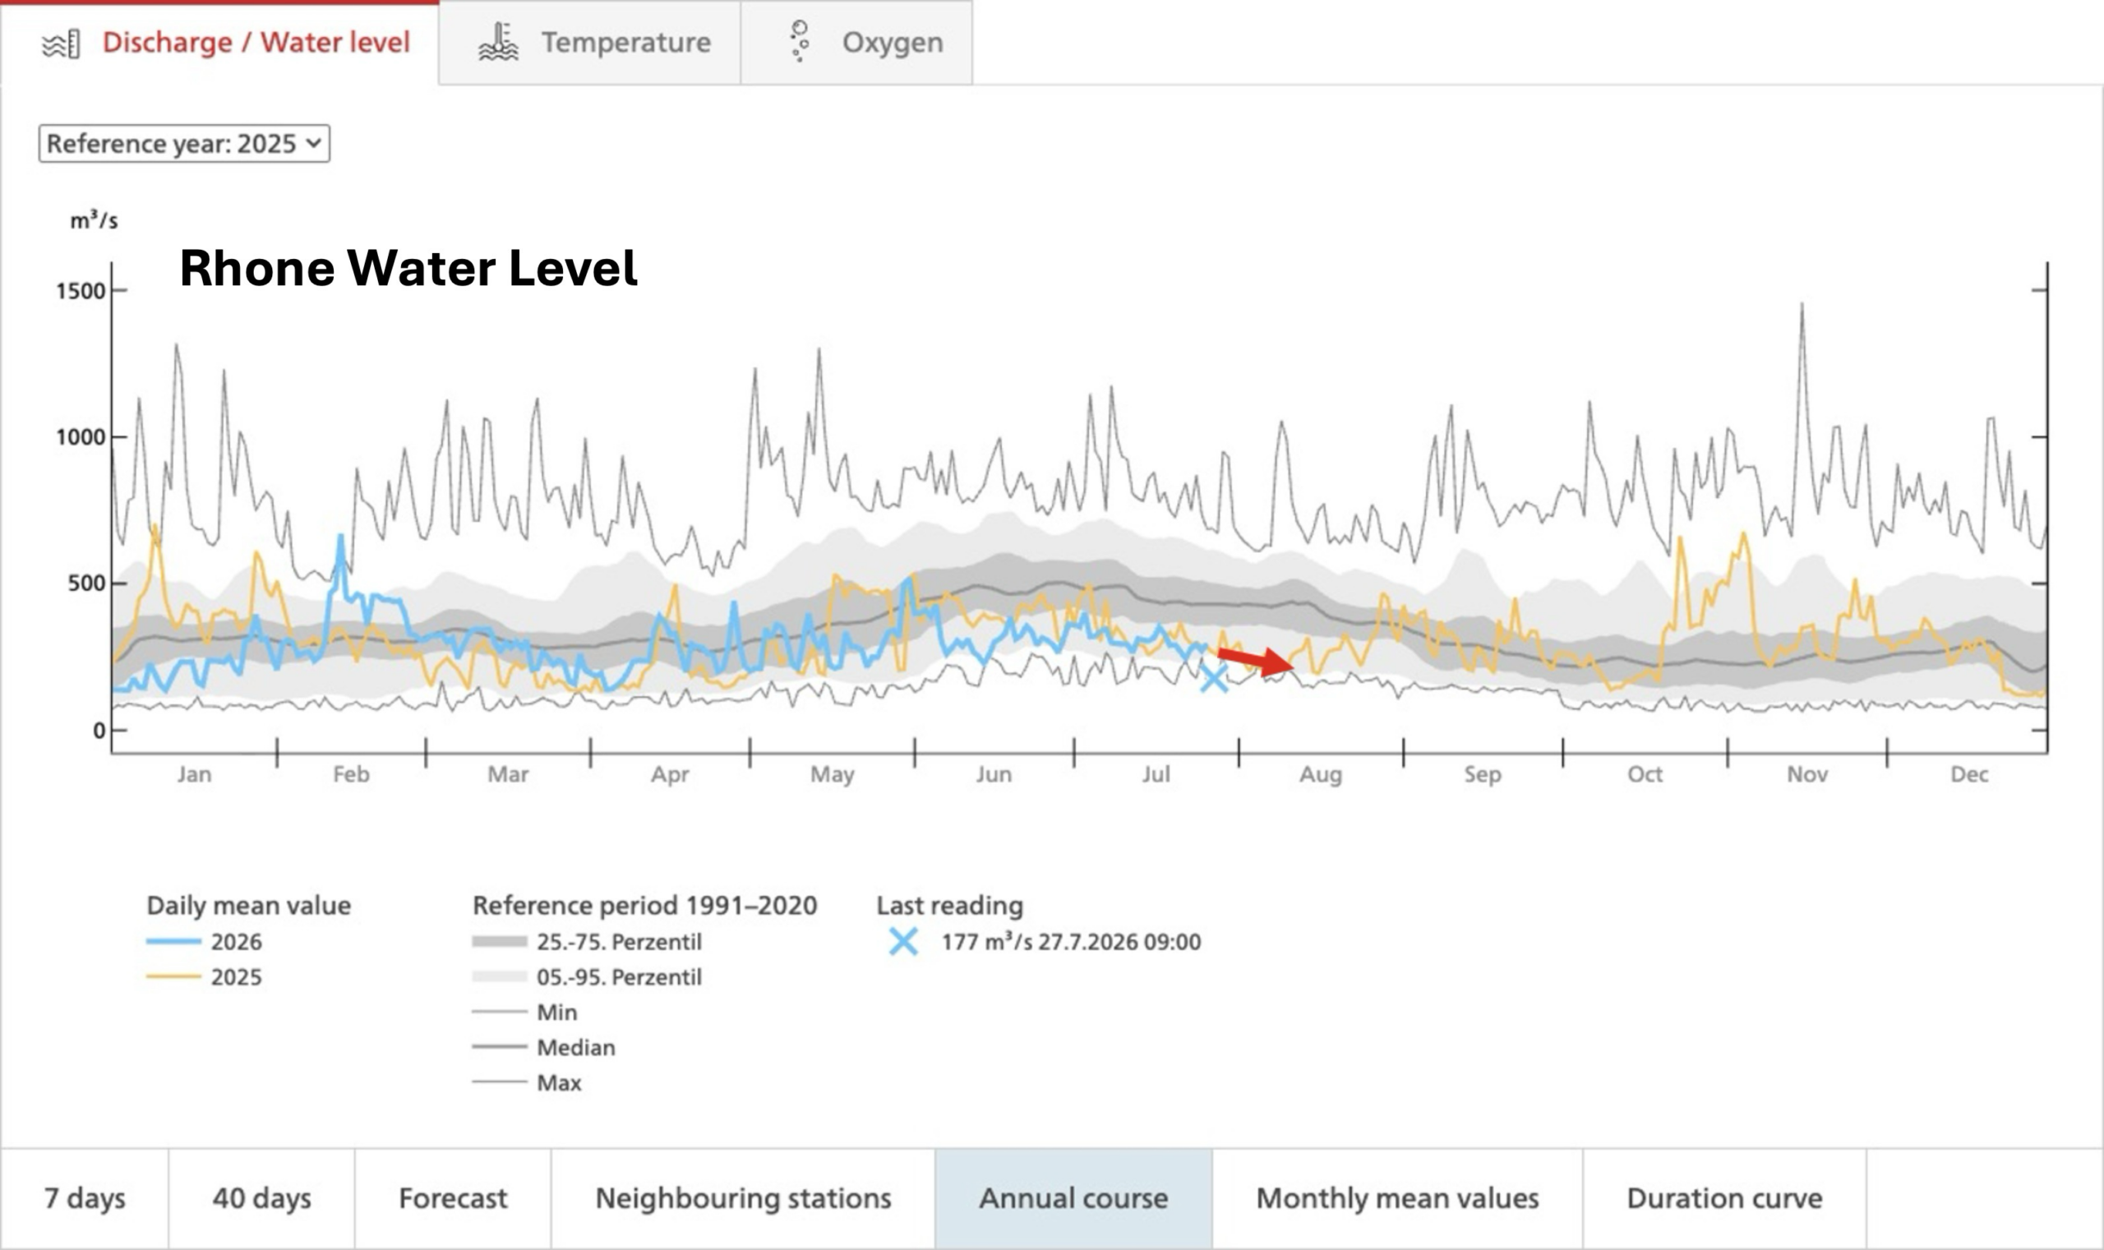Click the Min legend line
Viewport: 2104px width, 1250px height.
pyautogui.click(x=500, y=1012)
